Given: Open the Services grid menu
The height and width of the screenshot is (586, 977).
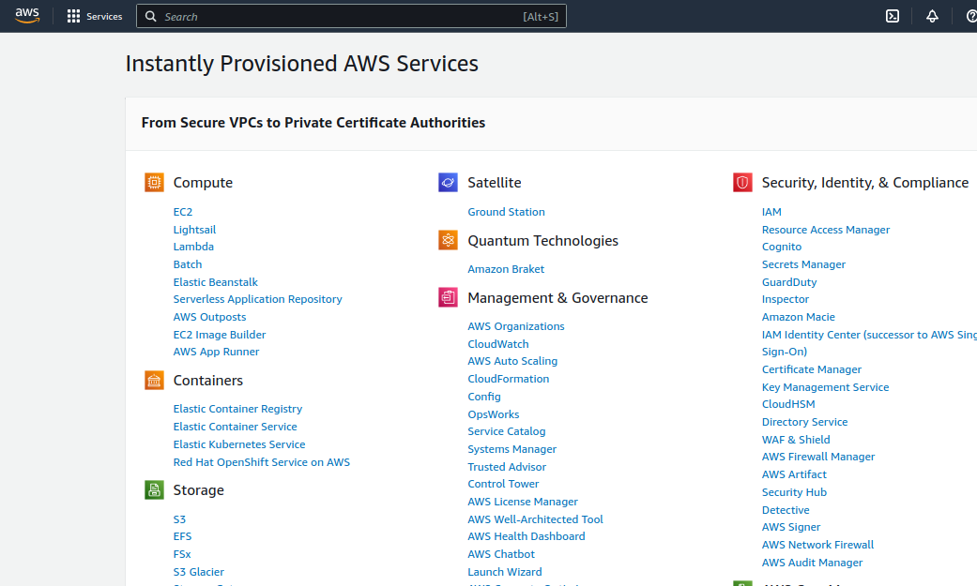Looking at the screenshot, I should pos(73,16).
